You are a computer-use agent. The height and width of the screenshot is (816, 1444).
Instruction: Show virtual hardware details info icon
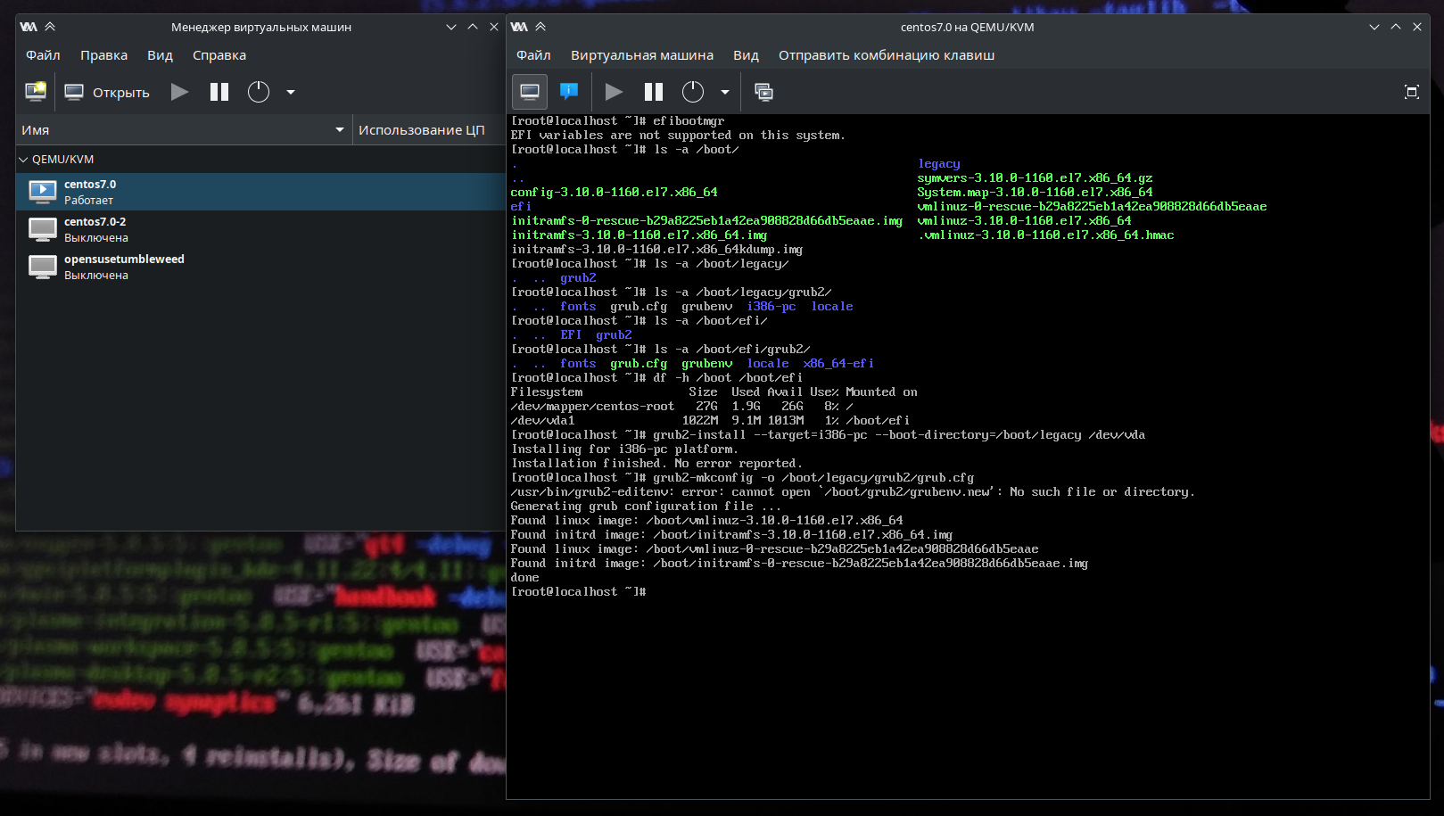(569, 92)
